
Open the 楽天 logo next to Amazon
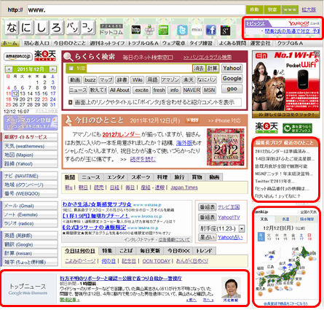tap(45, 55)
